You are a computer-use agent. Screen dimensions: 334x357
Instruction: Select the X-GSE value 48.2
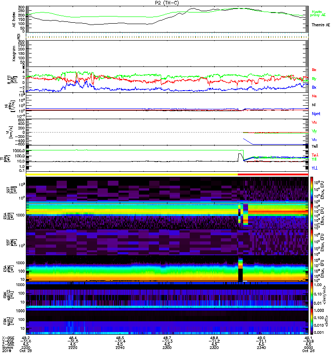pos(26,338)
